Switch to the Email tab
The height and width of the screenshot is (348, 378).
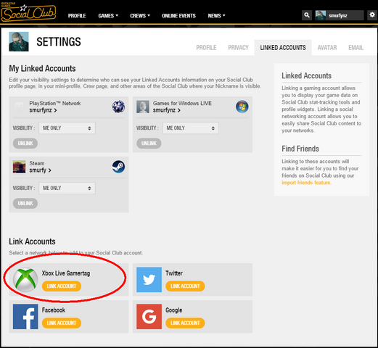coord(356,48)
